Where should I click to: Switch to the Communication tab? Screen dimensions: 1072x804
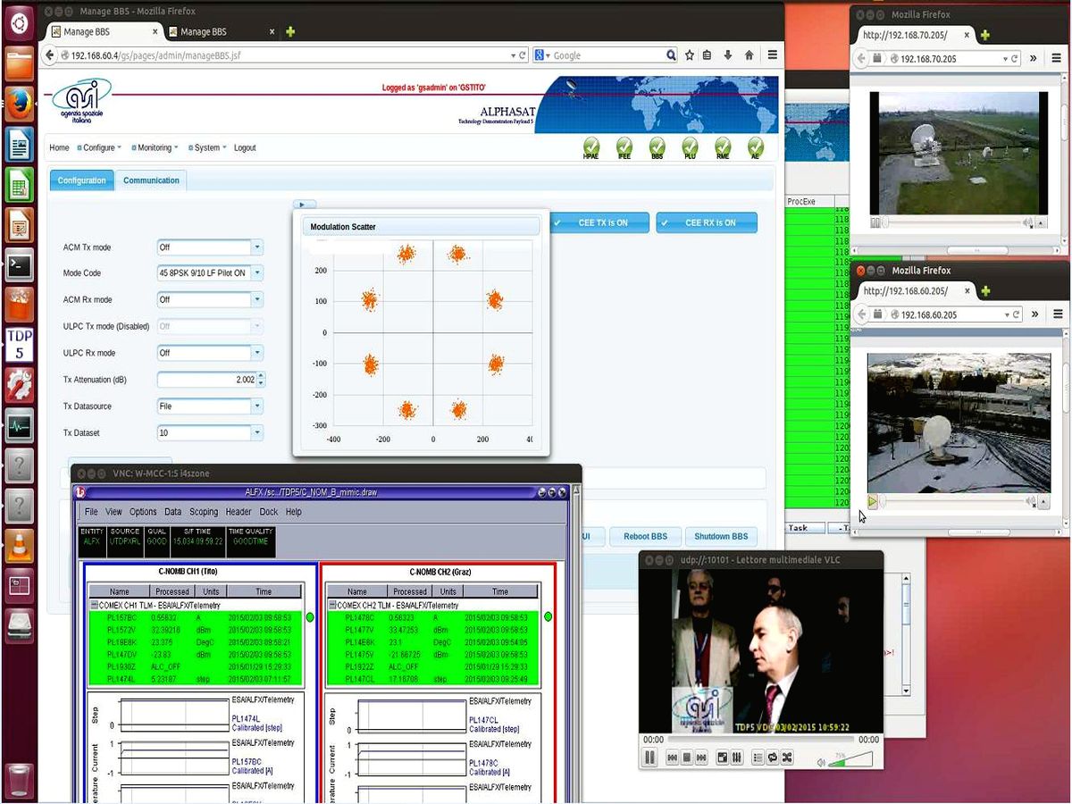pos(151,180)
